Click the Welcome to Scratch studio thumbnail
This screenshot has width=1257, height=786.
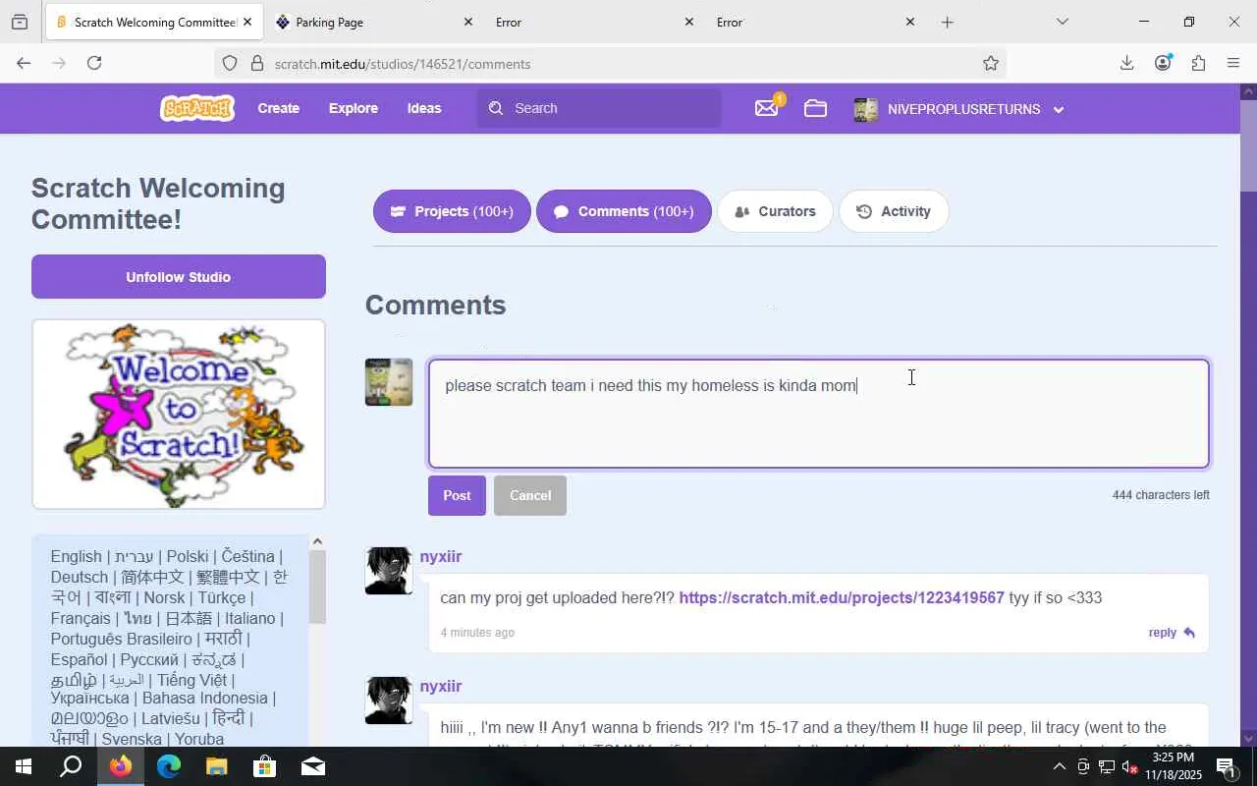[x=179, y=414]
